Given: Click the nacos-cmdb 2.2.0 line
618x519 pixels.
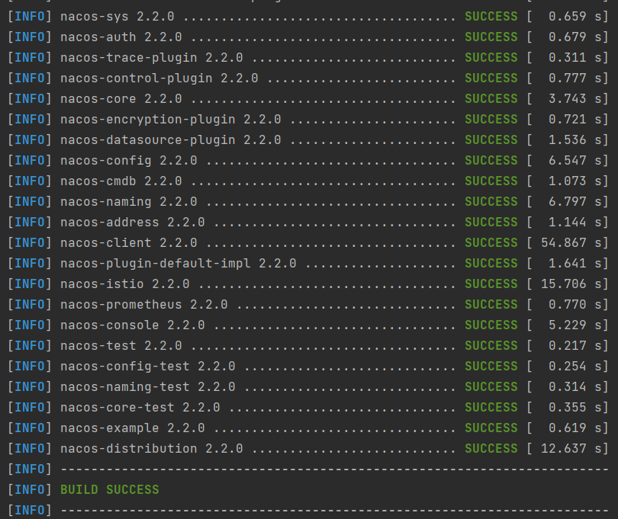Looking at the screenshot, I should click(307, 181).
